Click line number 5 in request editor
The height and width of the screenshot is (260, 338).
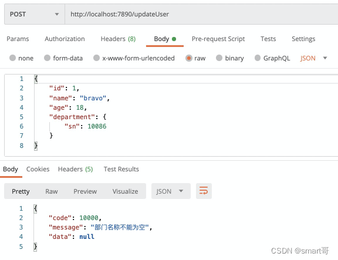click(22, 117)
